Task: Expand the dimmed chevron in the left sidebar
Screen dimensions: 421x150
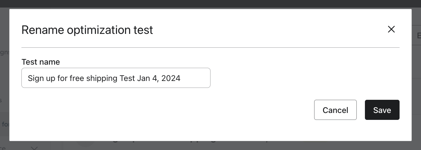Action: [x=34, y=148]
